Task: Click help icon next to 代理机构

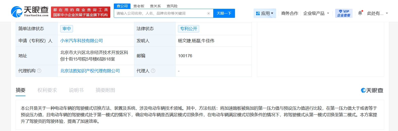Action: pos(39,71)
